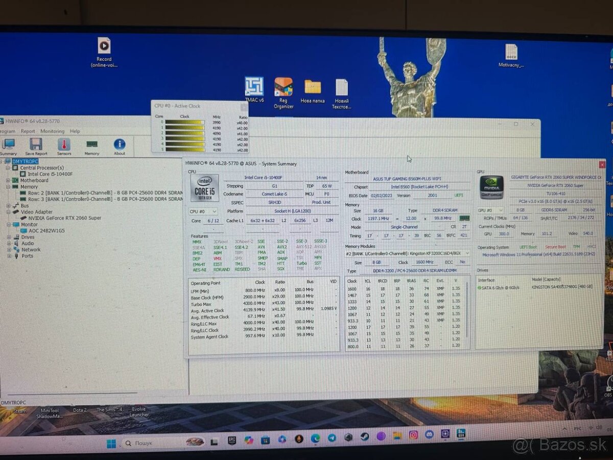Viewport: 613px width, 460px height.
Task: Click the Intel Core i5 logo
Action: tap(204, 188)
